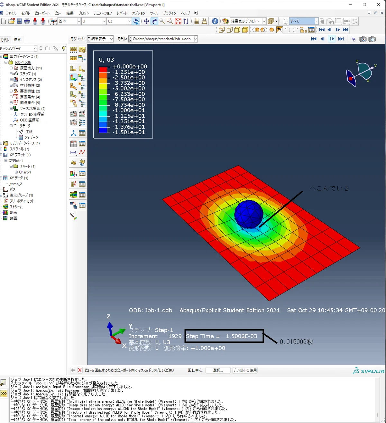Screen dimensions: 386x423
Task: Jump to the first frame in animation controls
Action: point(314,39)
